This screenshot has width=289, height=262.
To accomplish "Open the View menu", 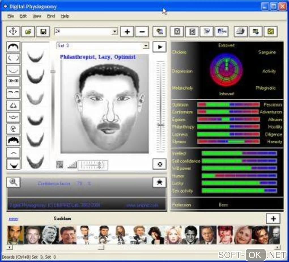I will click(37, 16).
